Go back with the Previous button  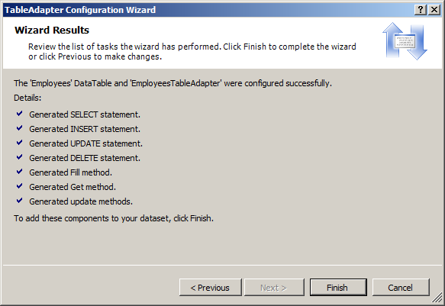coord(211,287)
